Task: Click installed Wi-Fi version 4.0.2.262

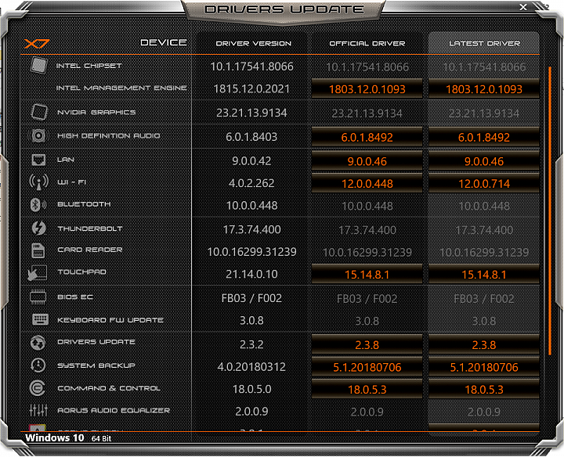Action: 251,183
